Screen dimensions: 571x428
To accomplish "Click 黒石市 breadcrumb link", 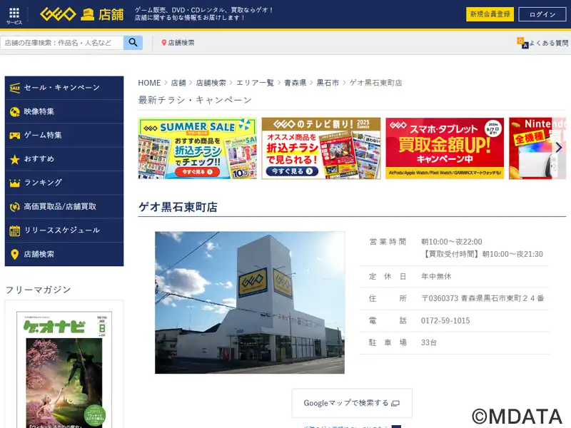I will [x=328, y=83].
